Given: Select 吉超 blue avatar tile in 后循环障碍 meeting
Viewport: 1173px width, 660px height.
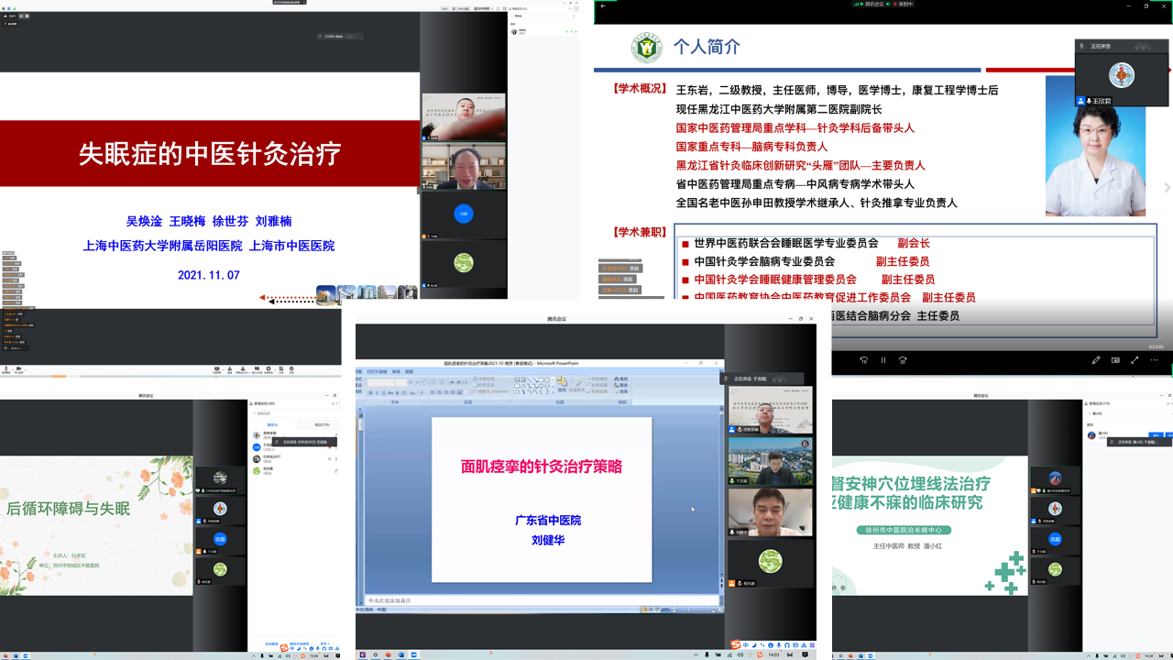Looking at the screenshot, I should coord(220,539).
